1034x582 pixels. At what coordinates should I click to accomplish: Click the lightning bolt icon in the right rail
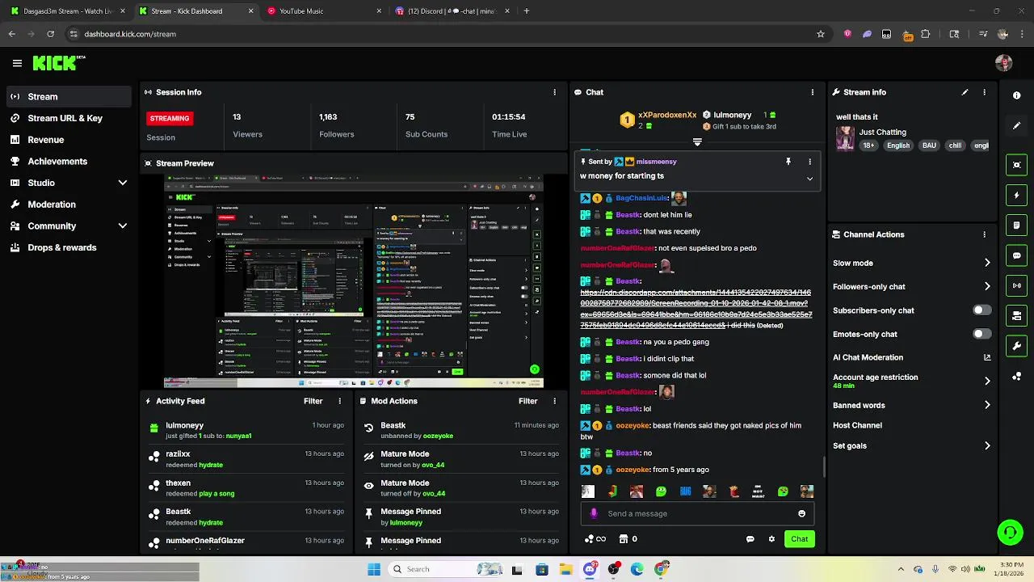1016,195
